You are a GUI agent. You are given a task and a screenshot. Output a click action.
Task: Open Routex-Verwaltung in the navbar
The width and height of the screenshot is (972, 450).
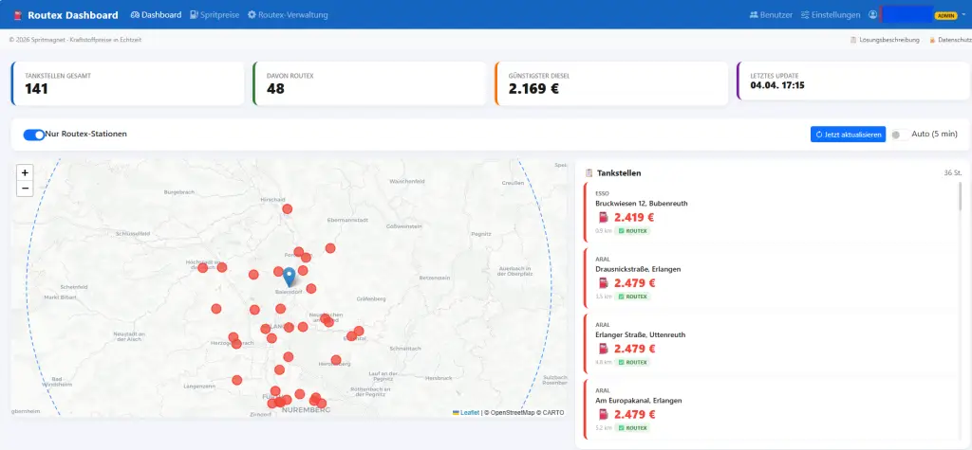(x=288, y=15)
